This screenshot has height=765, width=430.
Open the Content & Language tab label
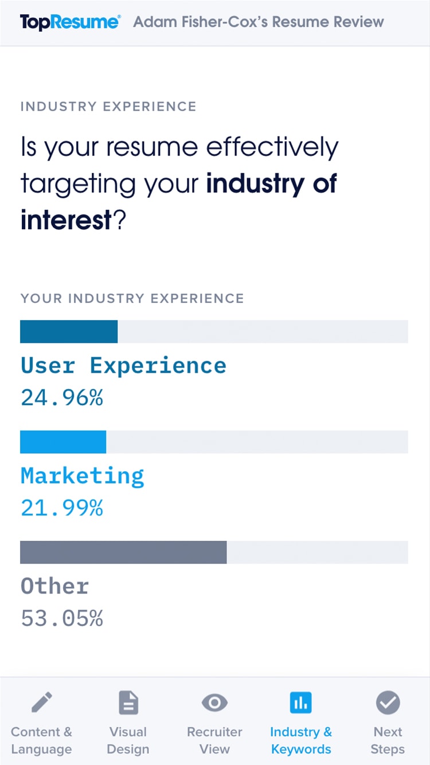click(41, 740)
